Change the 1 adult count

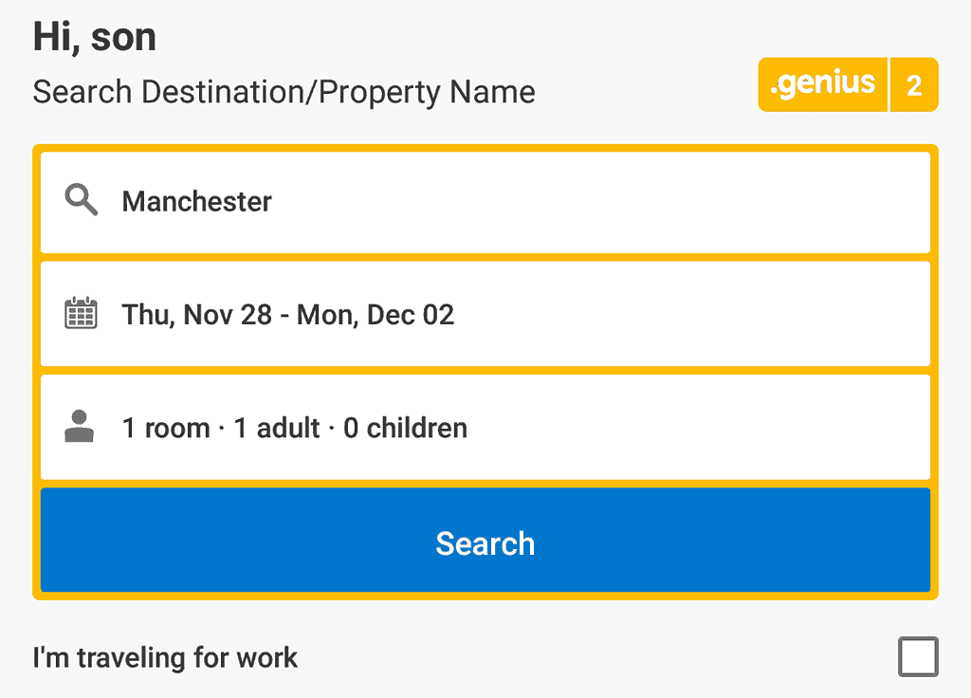(277, 428)
